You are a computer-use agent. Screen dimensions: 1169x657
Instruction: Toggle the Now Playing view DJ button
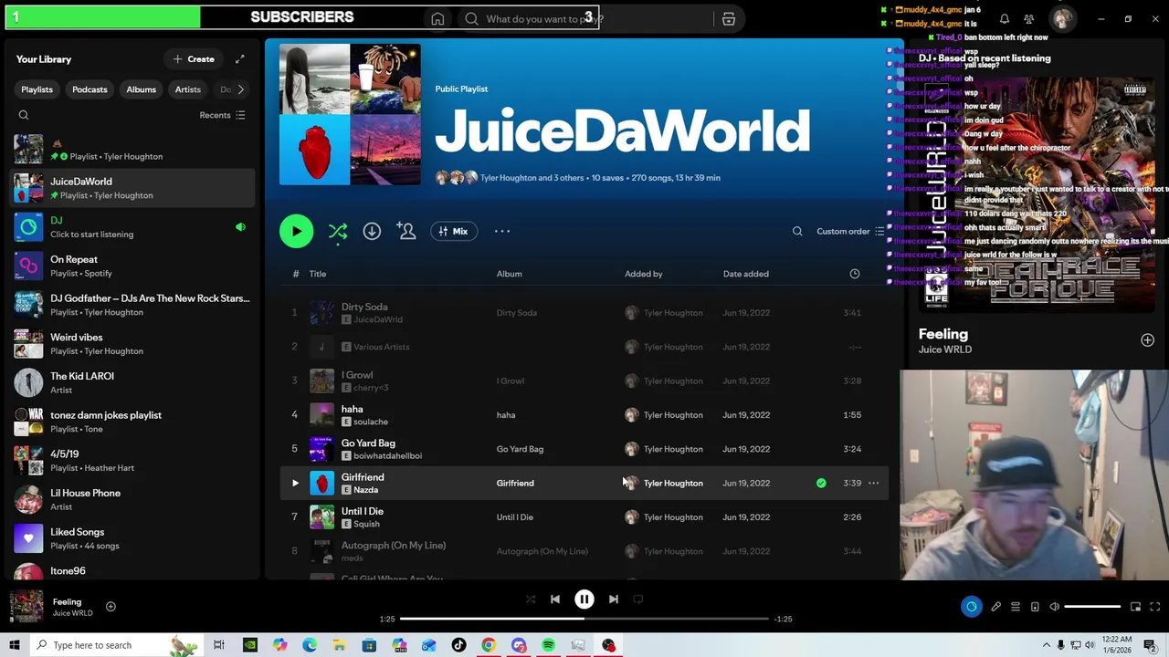coord(971,607)
